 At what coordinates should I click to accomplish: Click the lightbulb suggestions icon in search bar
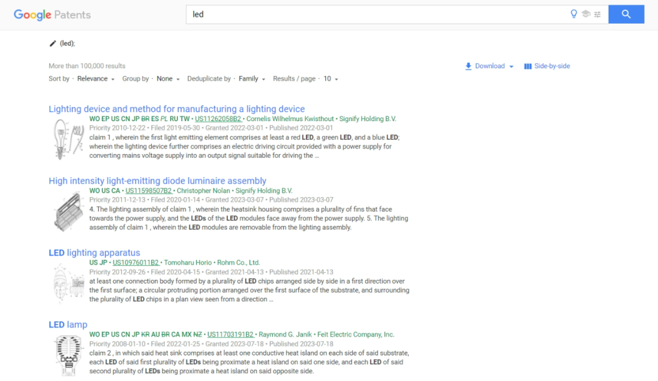pos(574,13)
